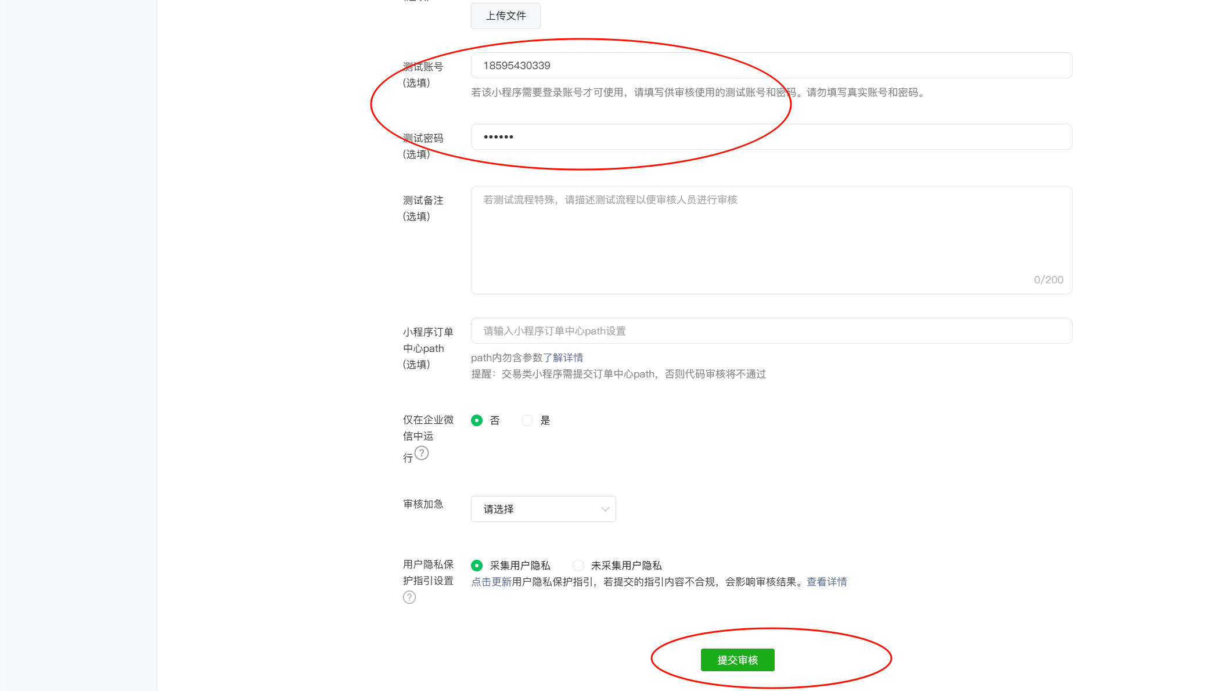Select the 否 radio option
The width and height of the screenshot is (1223, 691).
[477, 420]
